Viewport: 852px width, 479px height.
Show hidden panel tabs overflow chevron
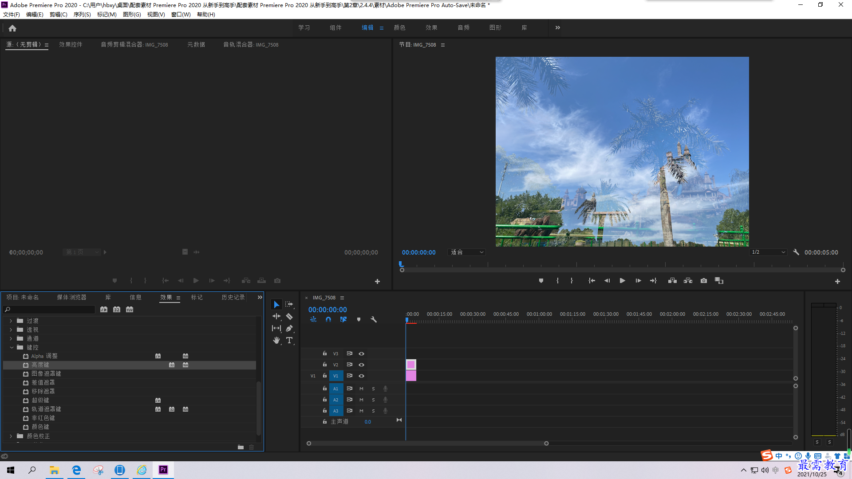[260, 297]
